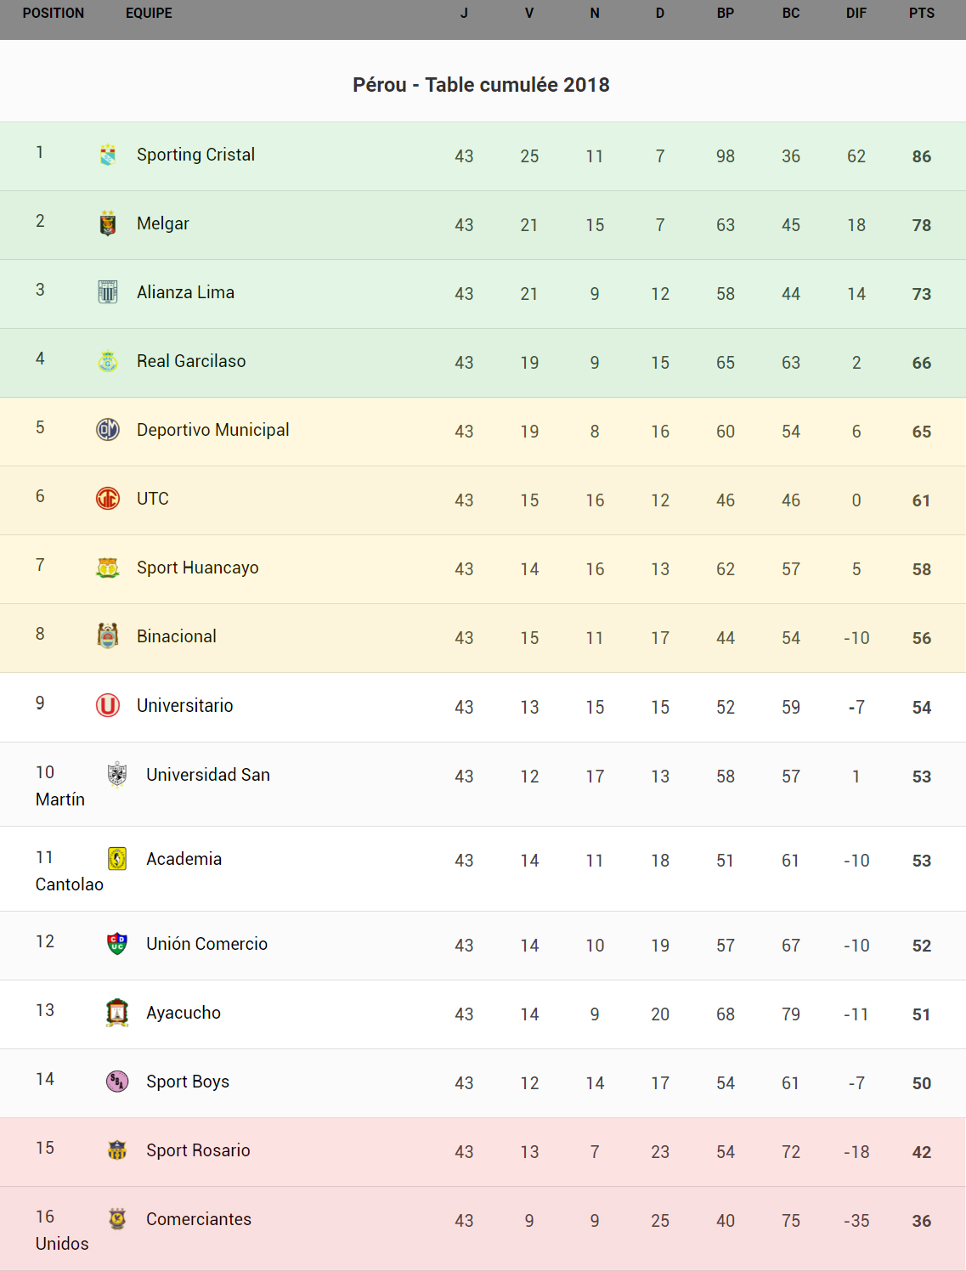The height and width of the screenshot is (1271, 966).
Task: Click the Deportivo Municipal logo
Action: pyautogui.click(x=108, y=430)
